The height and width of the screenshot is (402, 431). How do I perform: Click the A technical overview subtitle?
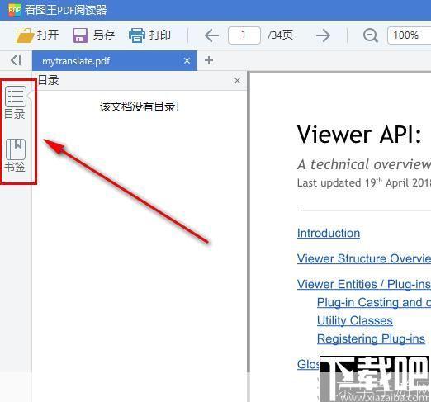pyautogui.click(x=364, y=164)
